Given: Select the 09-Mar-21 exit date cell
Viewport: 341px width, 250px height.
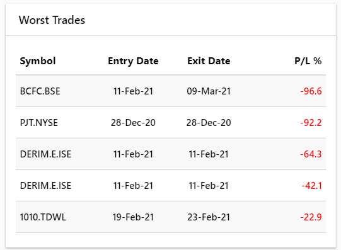Looking at the screenshot, I should pyautogui.click(x=209, y=91).
